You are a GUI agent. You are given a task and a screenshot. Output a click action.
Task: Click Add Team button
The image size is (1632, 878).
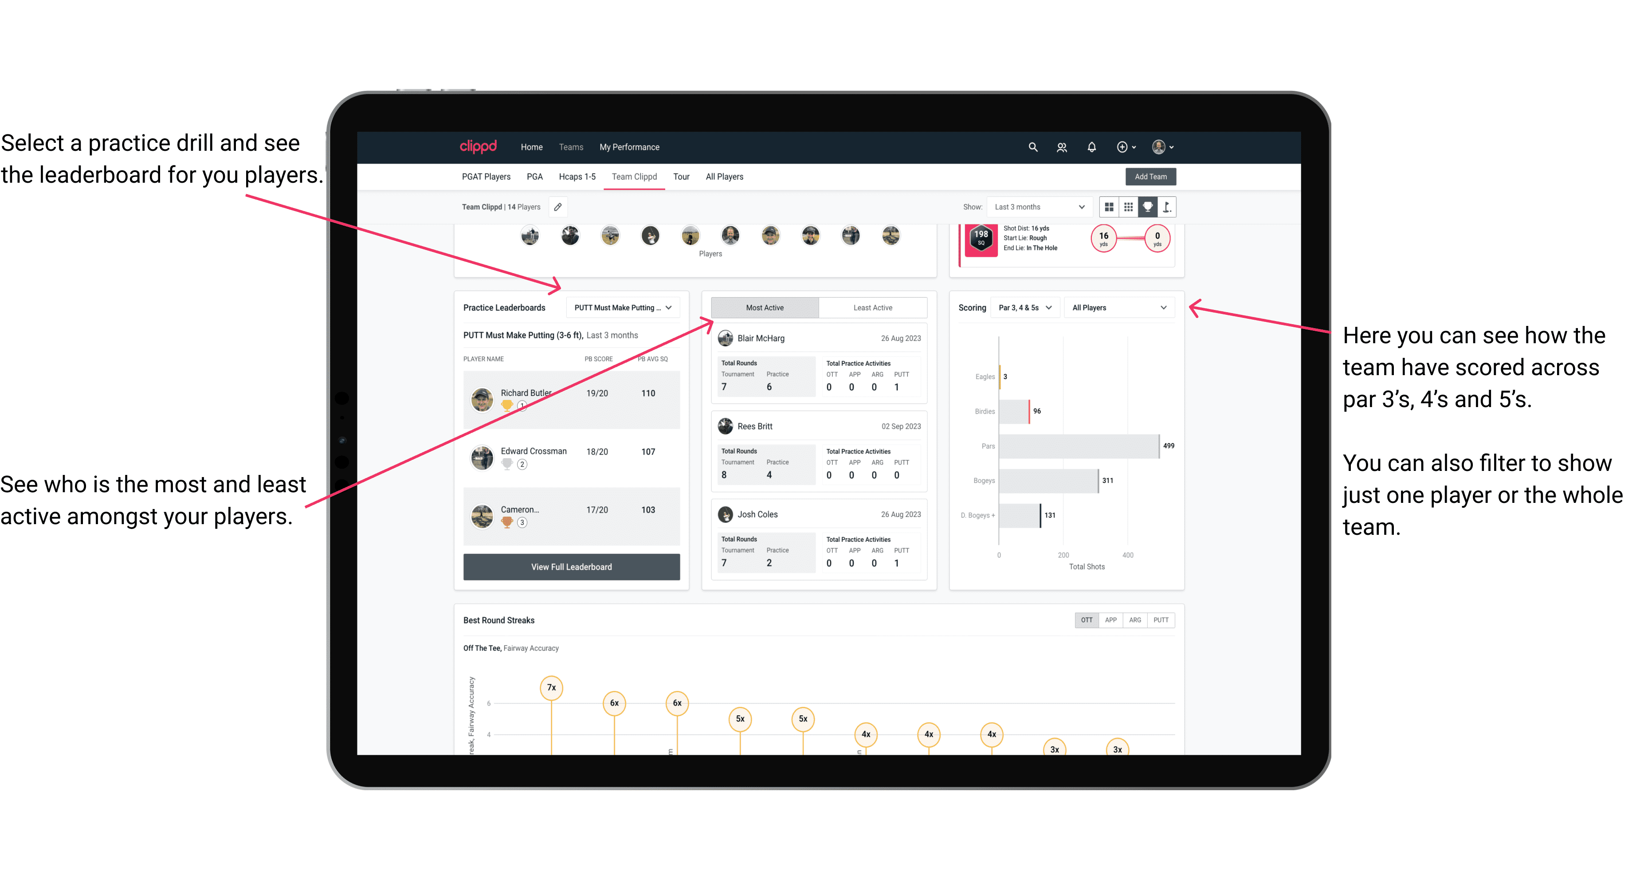1151,176
